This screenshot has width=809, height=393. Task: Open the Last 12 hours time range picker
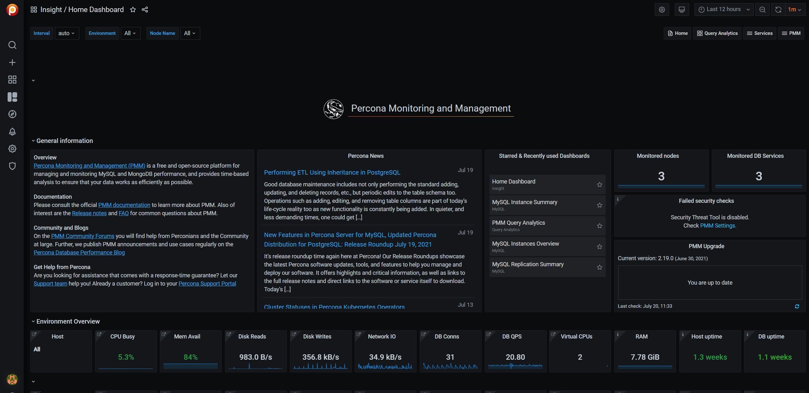pyautogui.click(x=724, y=9)
